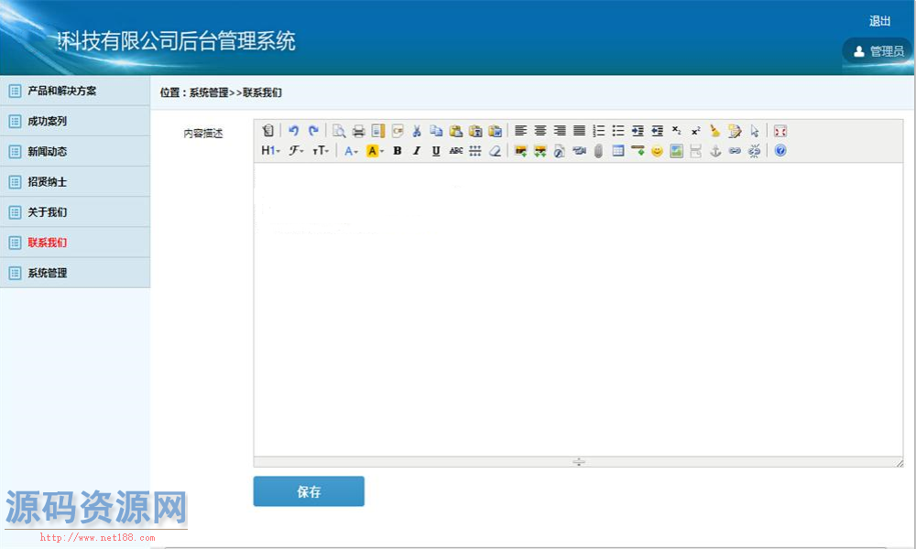Remove formatting with the eraser icon
The height and width of the screenshot is (549, 916).
click(x=495, y=151)
